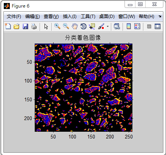This screenshot has width=166, height=155.
Task: Click the 分类着色图像 plot title
Action: click(83, 38)
